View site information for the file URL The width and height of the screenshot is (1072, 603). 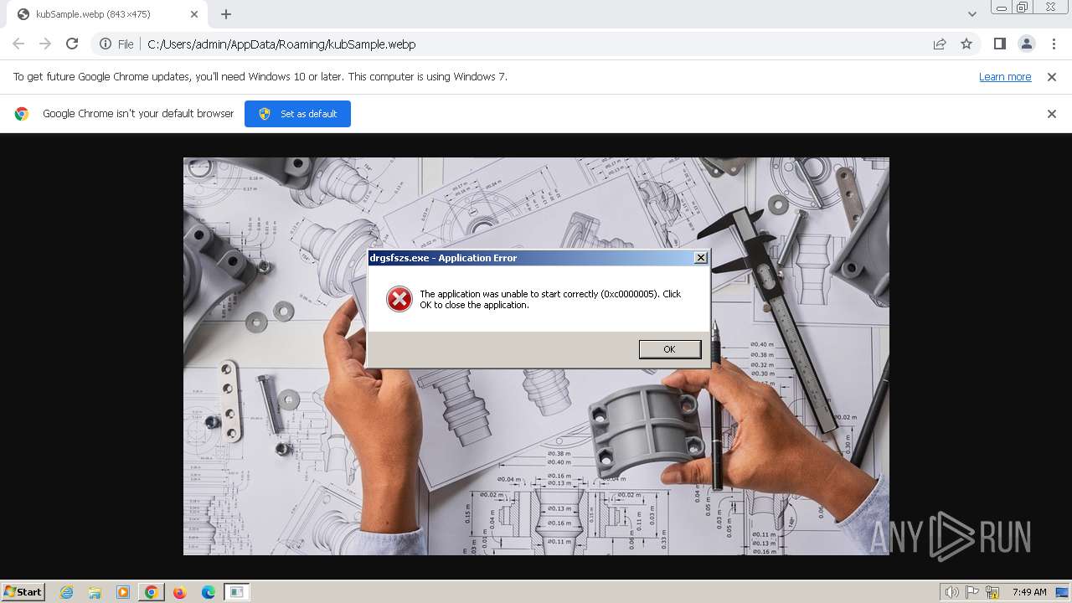point(116,44)
